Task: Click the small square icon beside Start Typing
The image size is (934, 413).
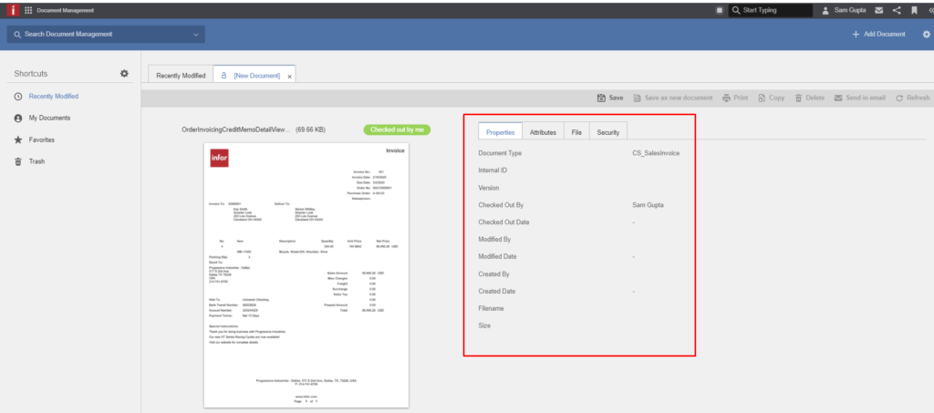Action: pyautogui.click(x=720, y=10)
